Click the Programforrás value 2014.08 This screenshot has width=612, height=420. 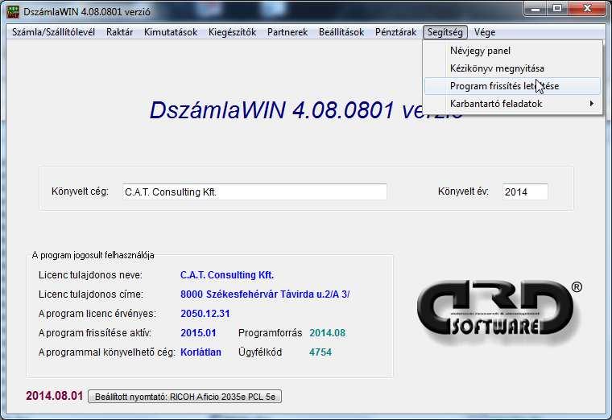coord(327,333)
